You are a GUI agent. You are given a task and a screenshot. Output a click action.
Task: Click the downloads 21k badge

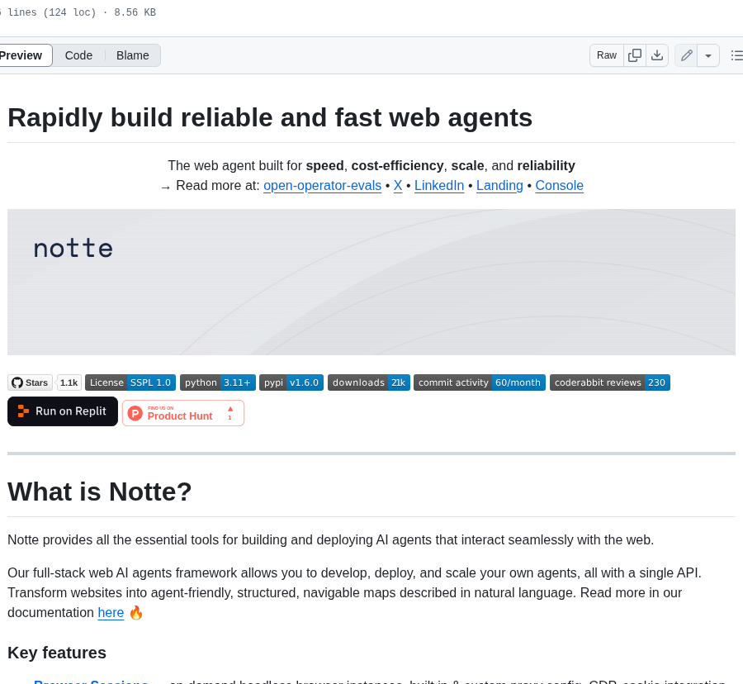[368, 382]
